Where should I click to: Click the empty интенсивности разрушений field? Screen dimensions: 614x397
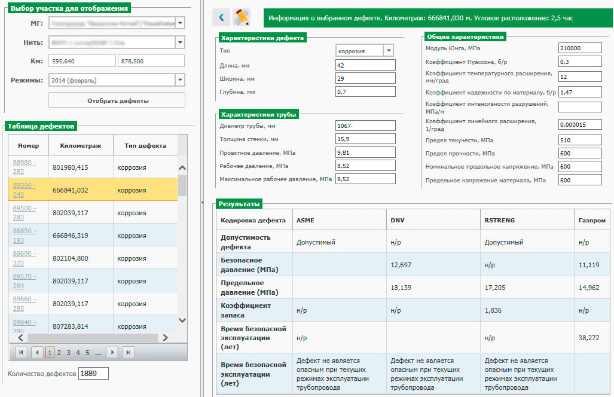click(580, 107)
